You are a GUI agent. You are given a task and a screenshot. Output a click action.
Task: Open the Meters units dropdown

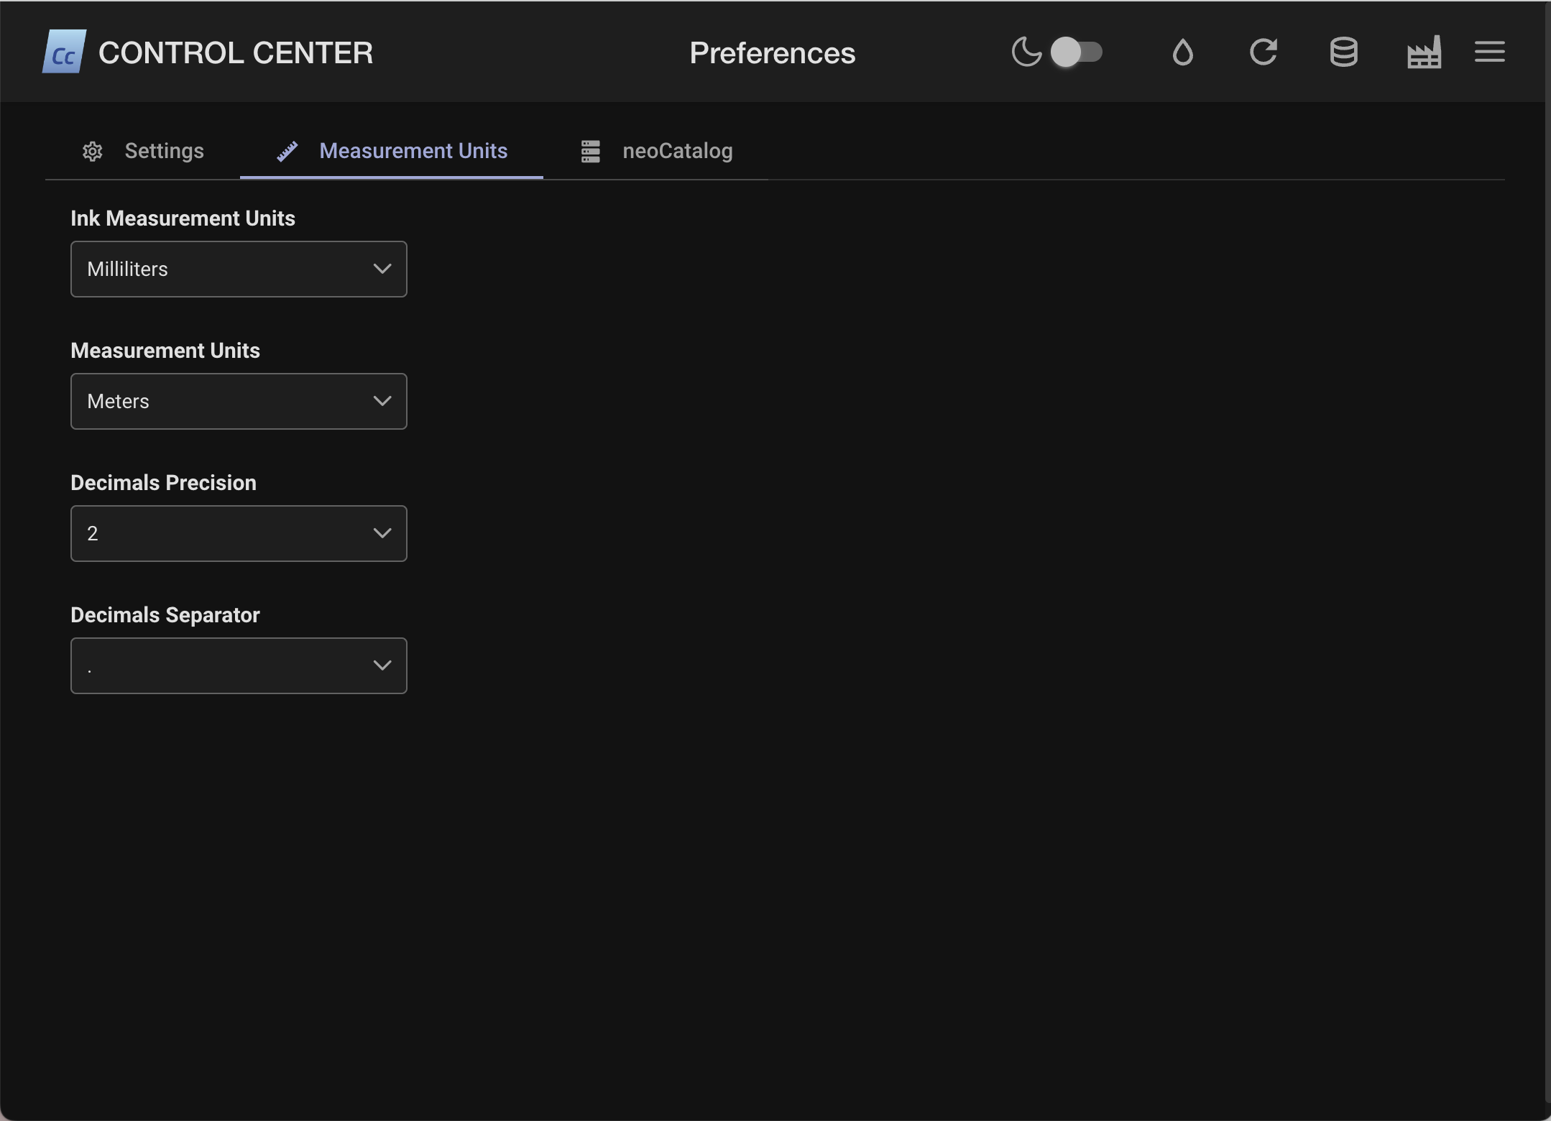coord(239,401)
